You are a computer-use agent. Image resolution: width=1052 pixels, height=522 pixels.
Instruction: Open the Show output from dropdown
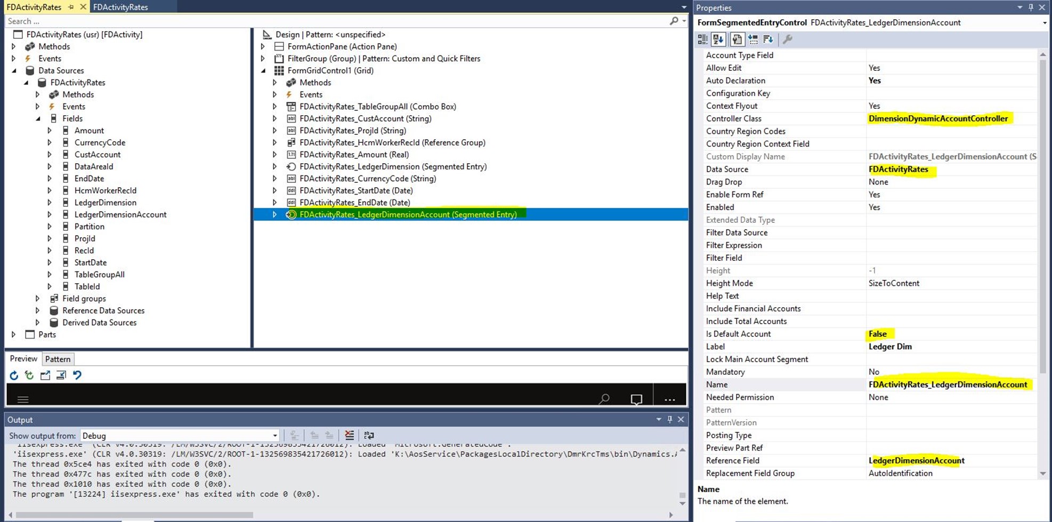pyautogui.click(x=274, y=436)
